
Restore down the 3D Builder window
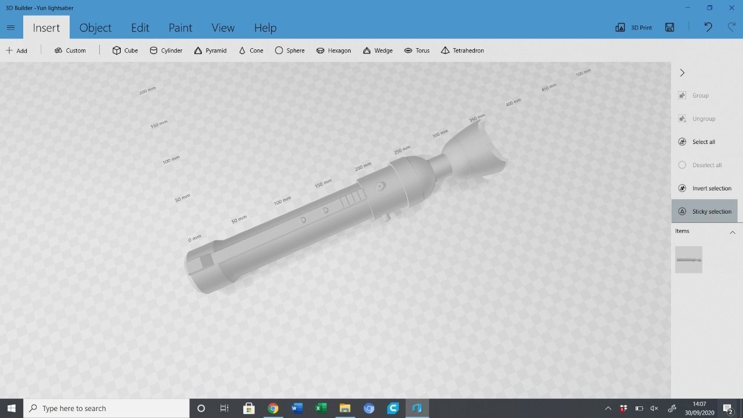pyautogui.click(x=709, y=8)
